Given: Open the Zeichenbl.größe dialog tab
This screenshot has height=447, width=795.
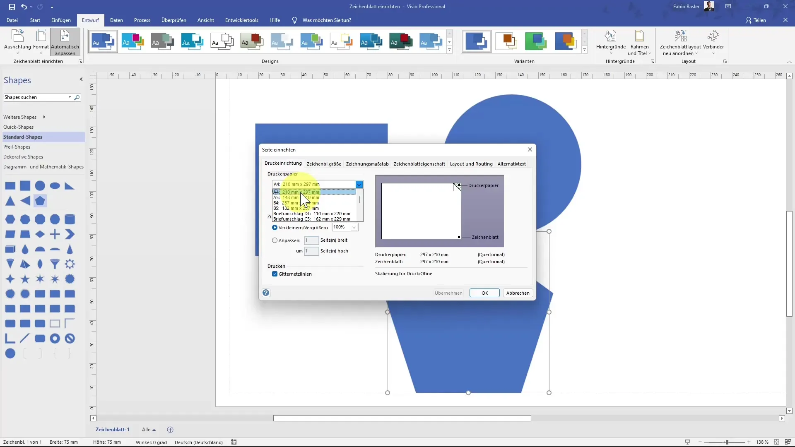Looking at the screenshot, I should pos(324,164).
